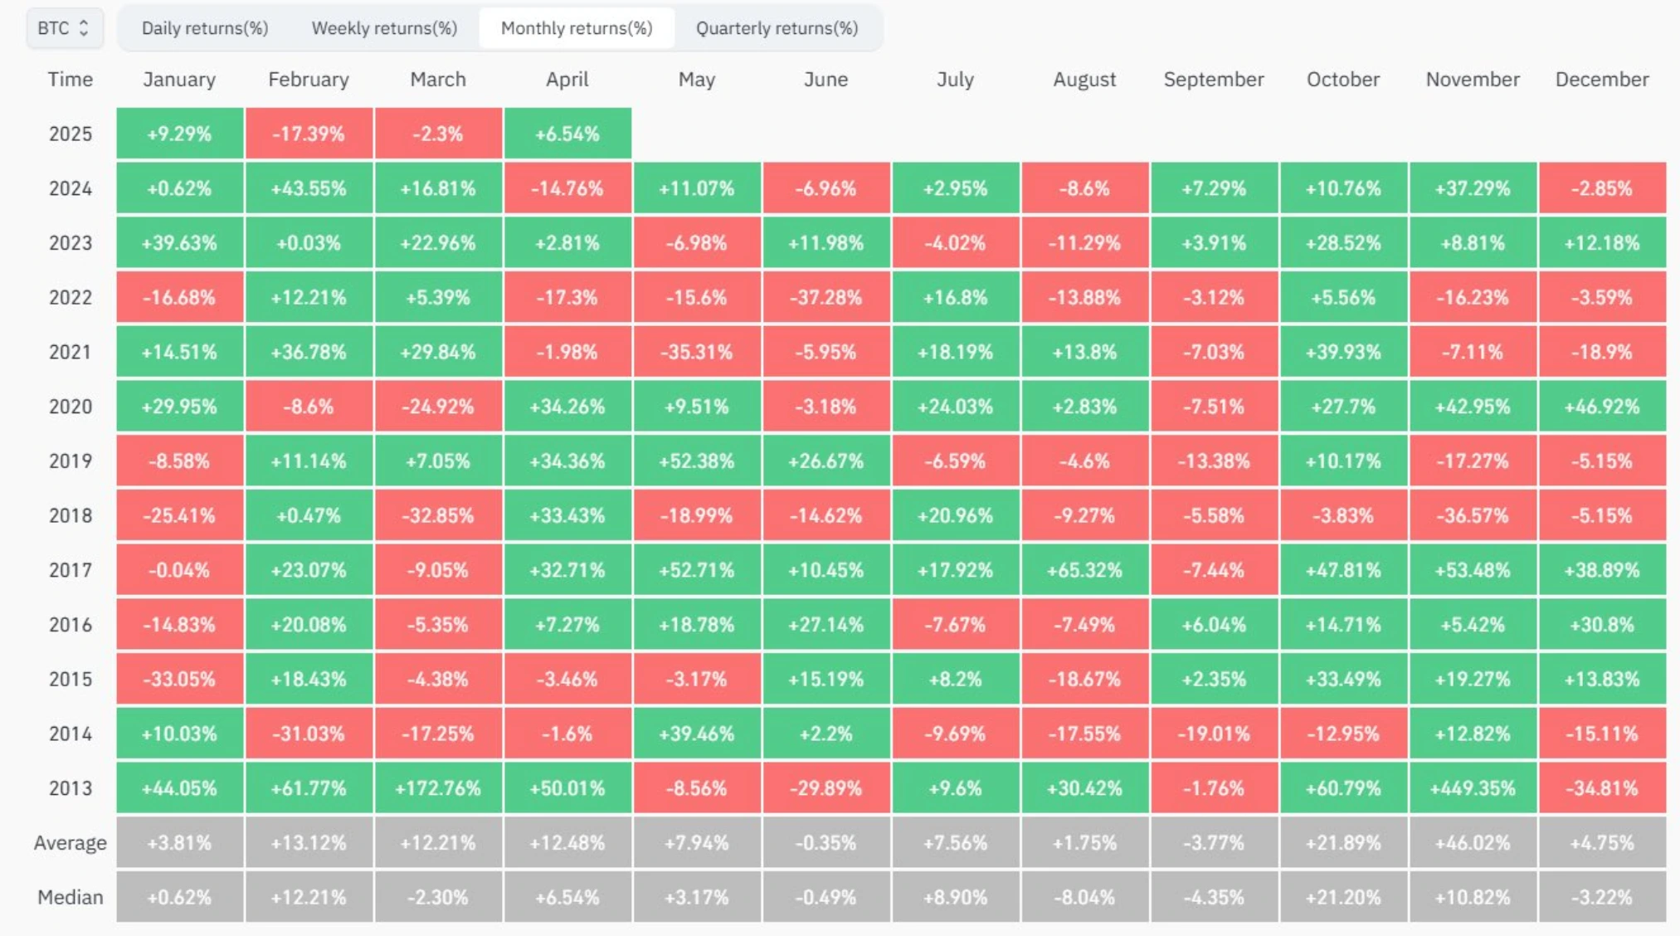Image resolution: width=1680 pixels, height=936 pixels.
Task: Click the Average row's November value +46.02%
Action: (1473, 842)
